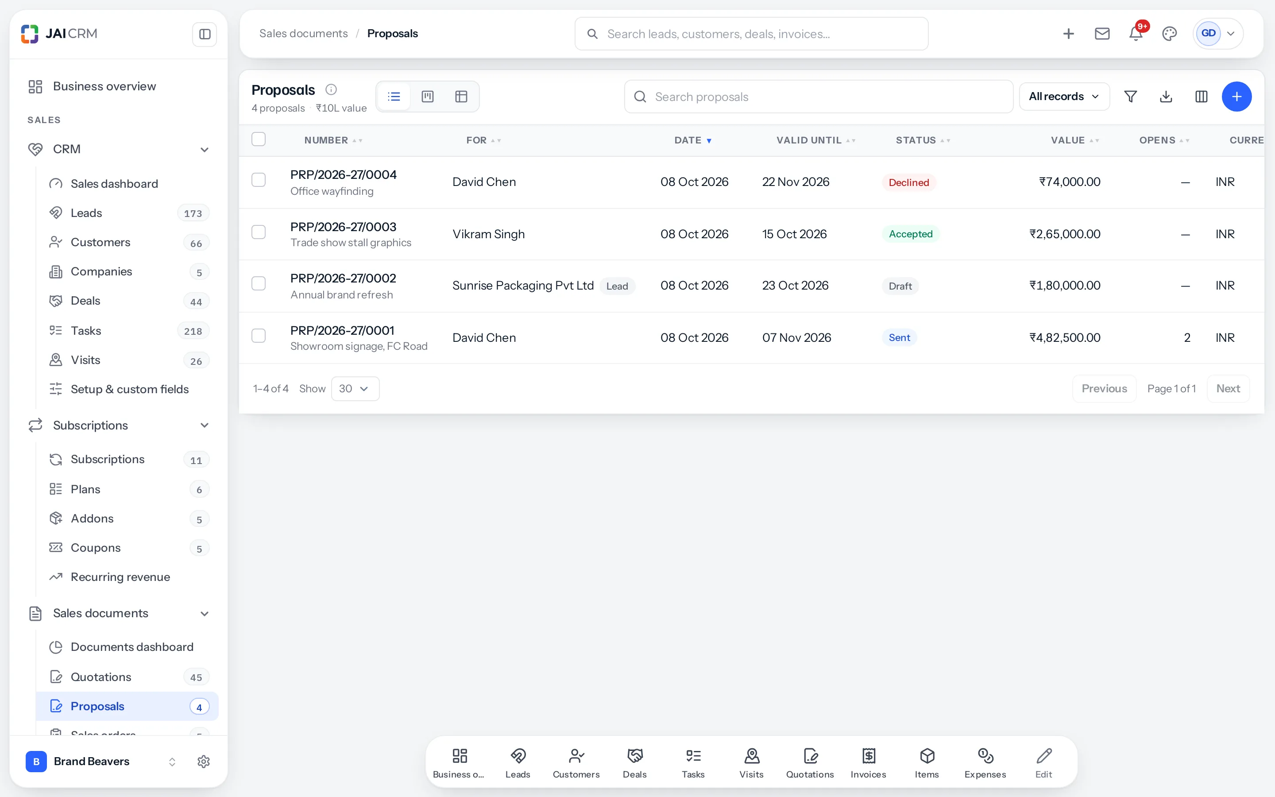Open the column settings icon
This screenshot has height=797, width=1275.
point(1201,97)
